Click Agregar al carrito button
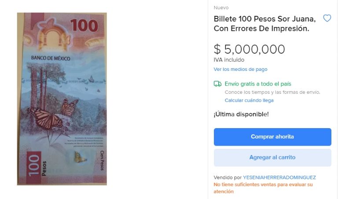Image resolution: width=338 pixels, height=199 pixels. (272, 157)
